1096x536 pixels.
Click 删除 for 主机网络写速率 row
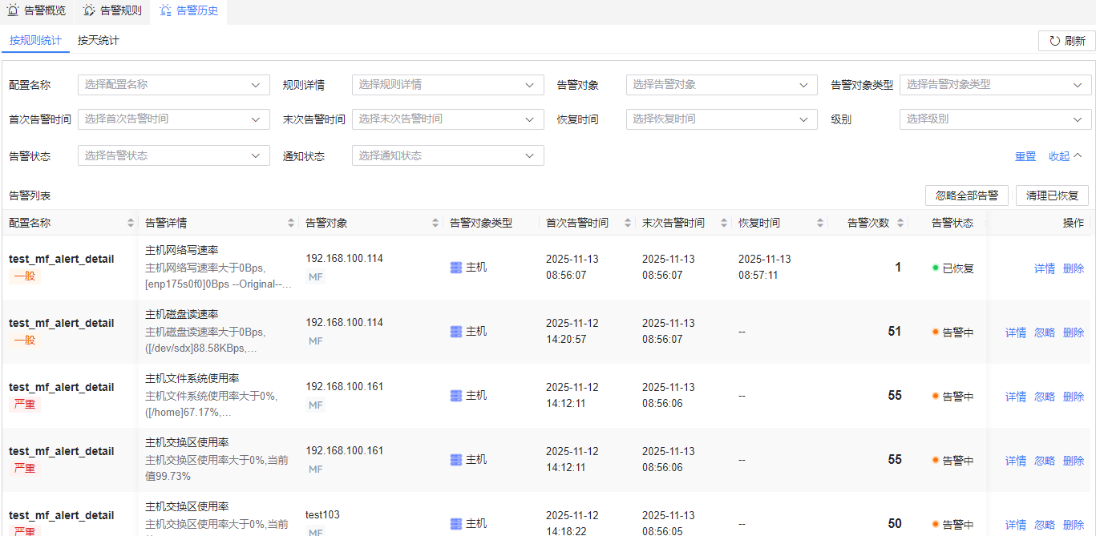(1074, 268)
